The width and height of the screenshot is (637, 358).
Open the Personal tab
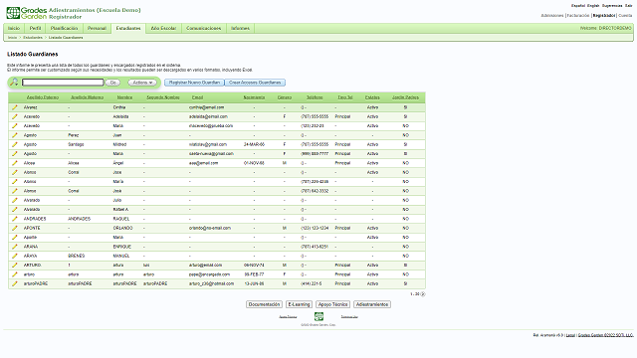click(97, 28)
